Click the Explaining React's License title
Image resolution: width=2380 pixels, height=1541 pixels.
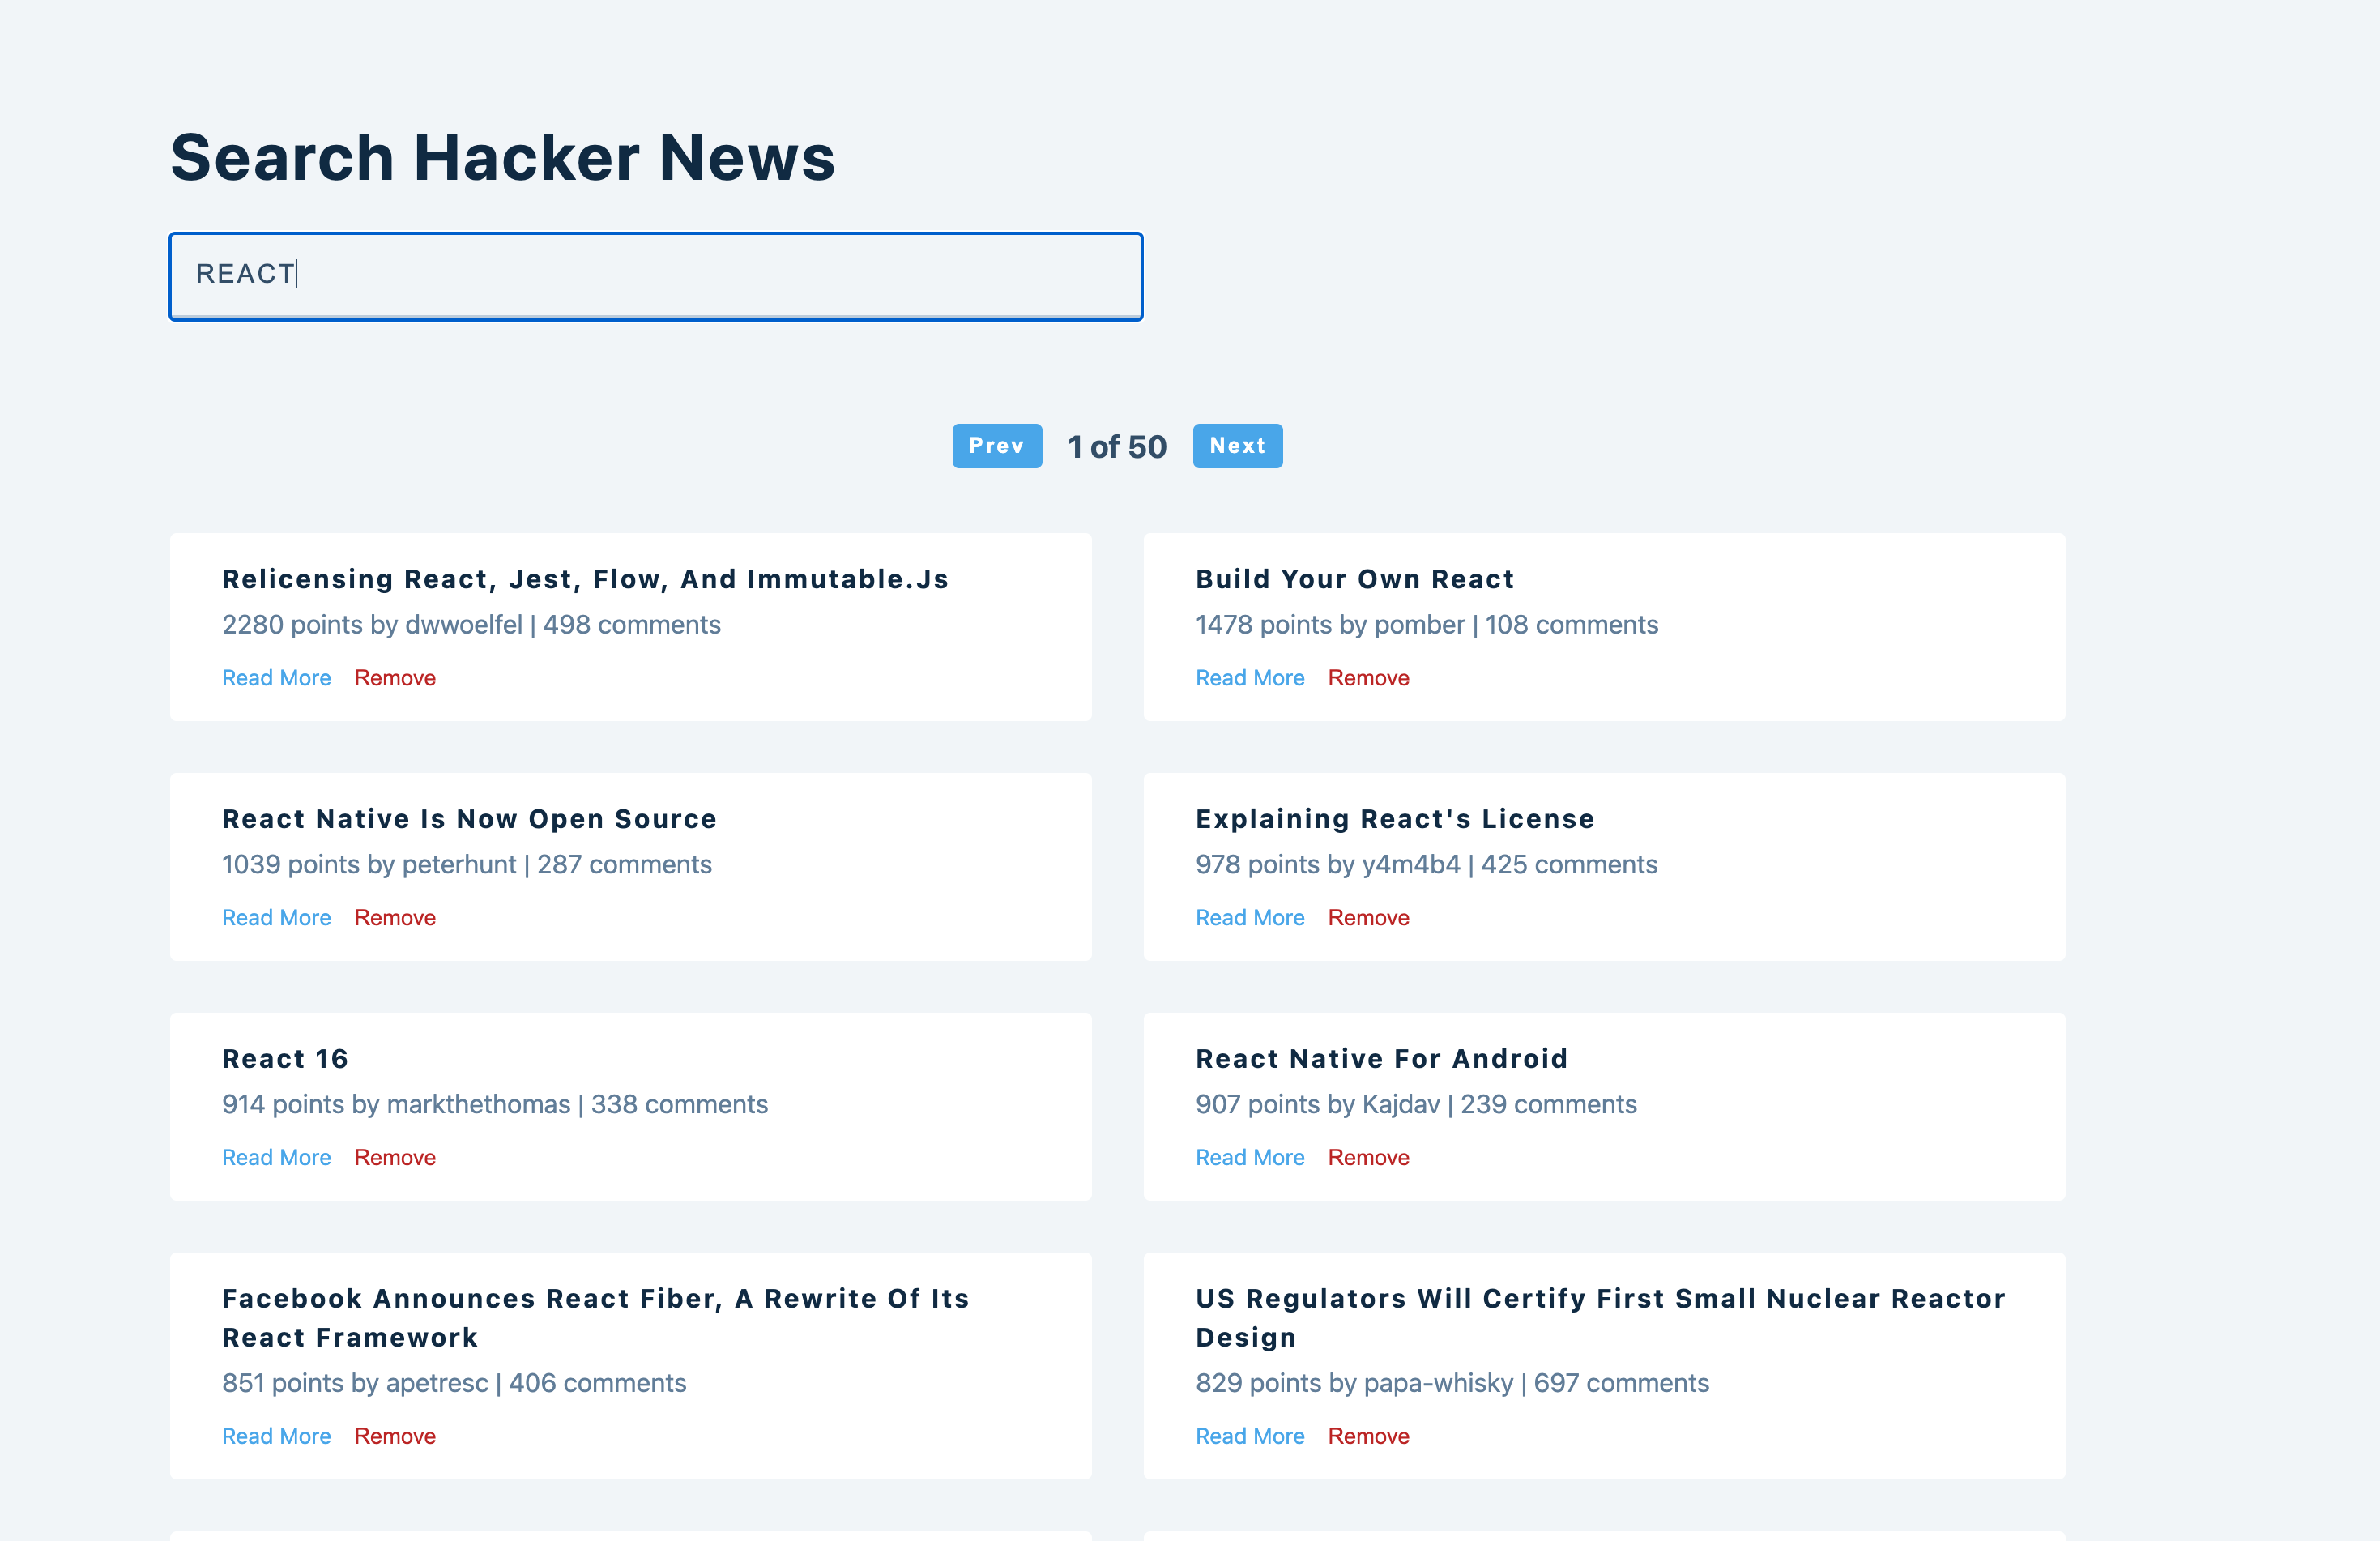click(1395, 819)
